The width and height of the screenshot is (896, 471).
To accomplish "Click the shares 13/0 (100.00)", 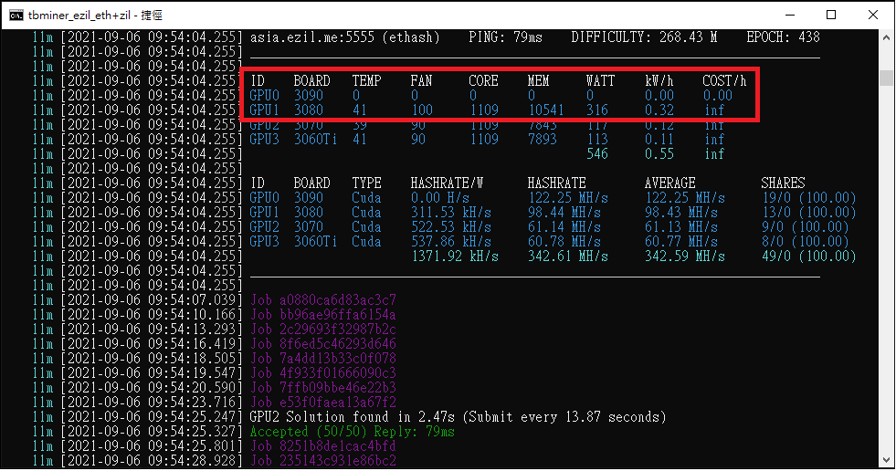I will pyautogui.click(x=808, y=213).
